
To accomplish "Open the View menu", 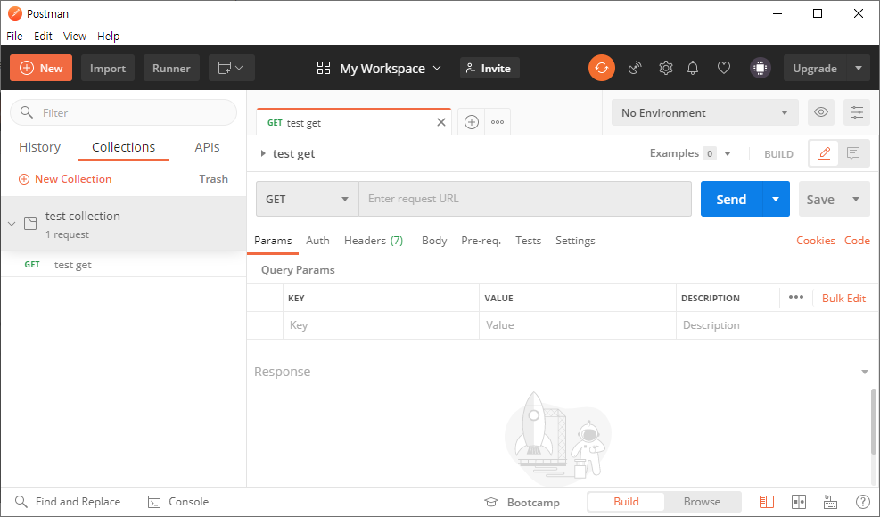I will [x=75, y=36].
